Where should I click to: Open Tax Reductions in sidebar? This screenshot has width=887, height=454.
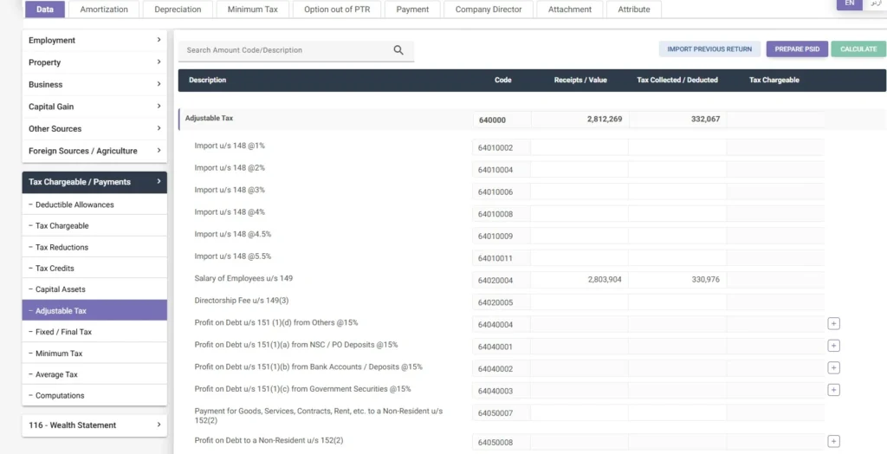tap(94, 248)
